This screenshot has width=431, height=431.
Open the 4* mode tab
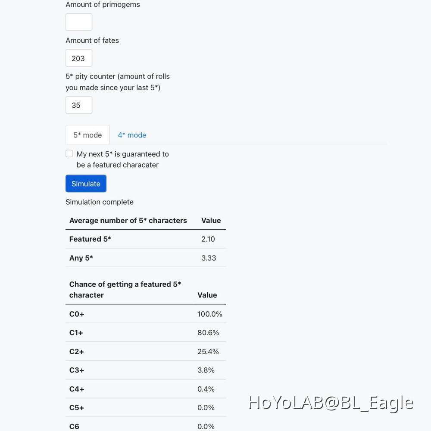[132, 135]
